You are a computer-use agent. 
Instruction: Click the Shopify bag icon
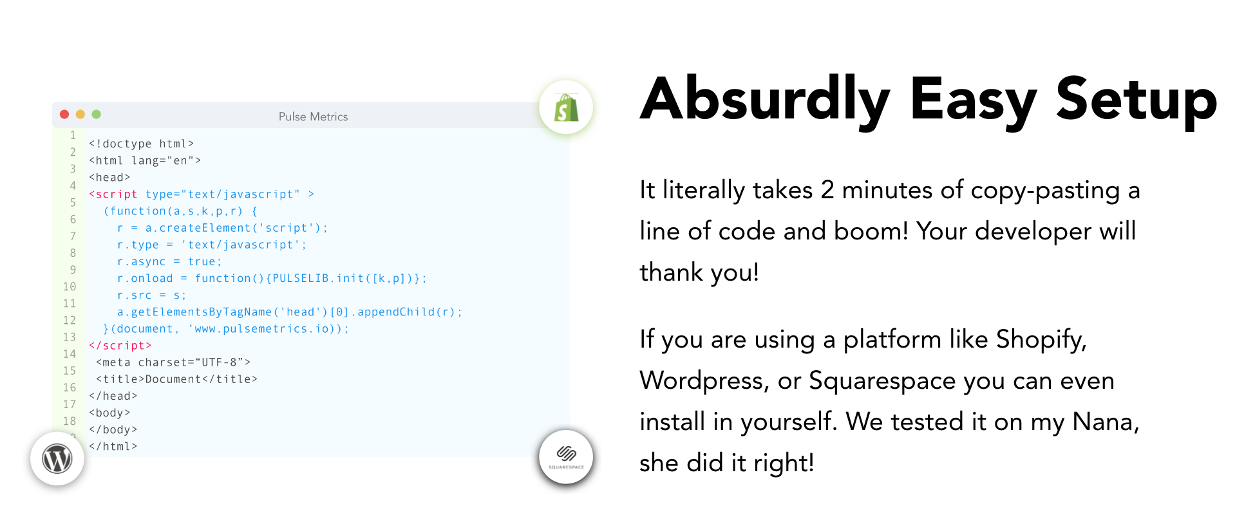pos(566,108)
